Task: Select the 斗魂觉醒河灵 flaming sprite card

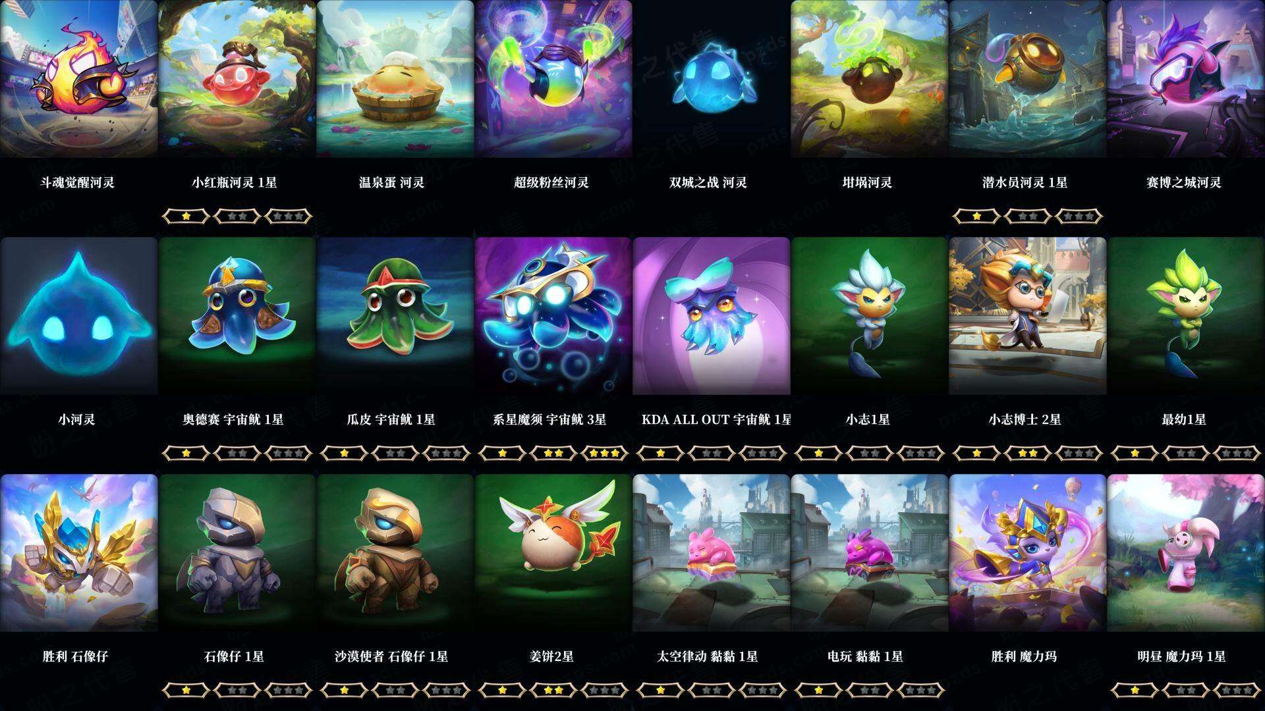Action: click(x=78, y=79)
